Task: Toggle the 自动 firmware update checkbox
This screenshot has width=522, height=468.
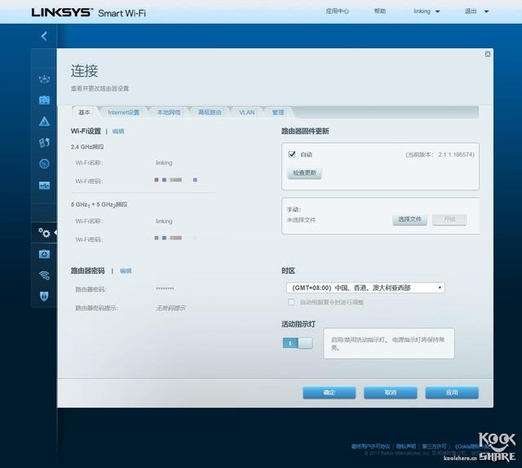Action: tap(292, 154)
